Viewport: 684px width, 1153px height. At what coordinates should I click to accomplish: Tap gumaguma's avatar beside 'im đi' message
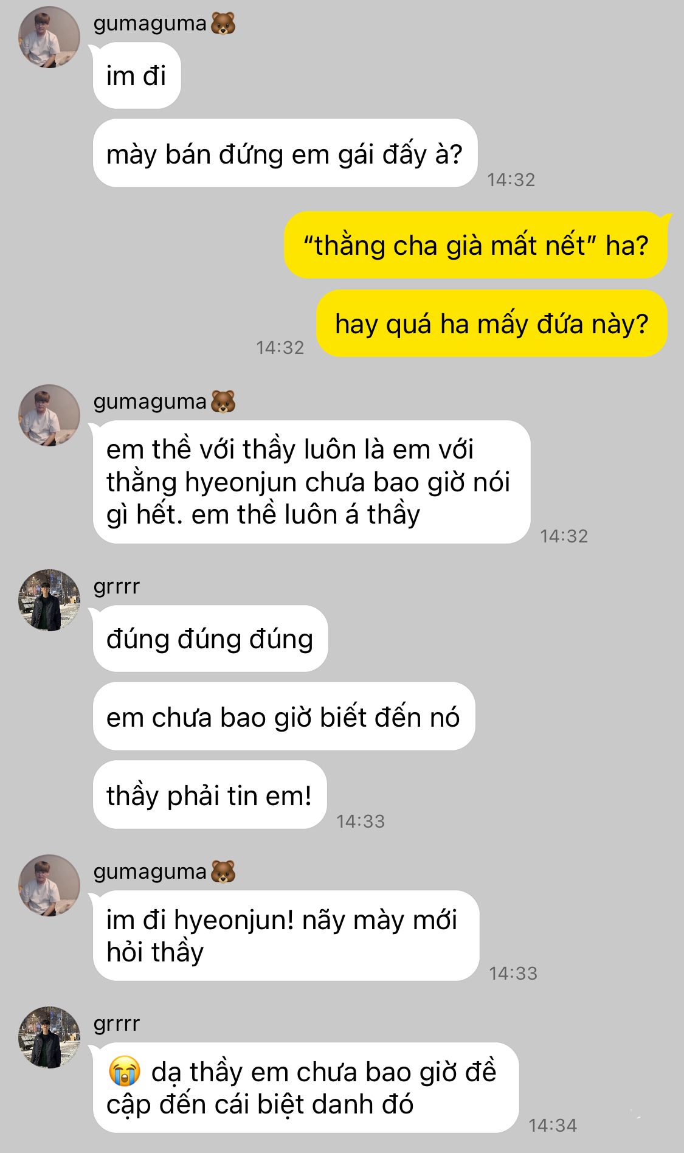pos(49,37)
